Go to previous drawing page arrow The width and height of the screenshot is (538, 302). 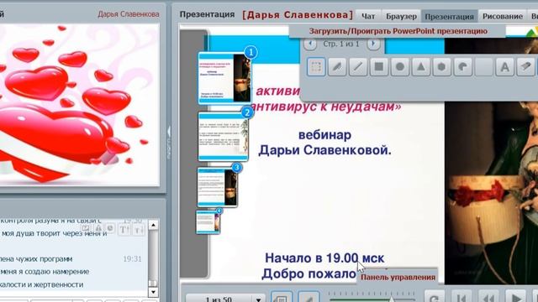click(310, 44)
